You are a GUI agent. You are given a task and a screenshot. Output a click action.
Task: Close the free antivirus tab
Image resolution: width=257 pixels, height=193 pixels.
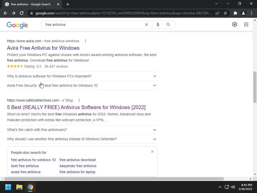tap(58, 4)
